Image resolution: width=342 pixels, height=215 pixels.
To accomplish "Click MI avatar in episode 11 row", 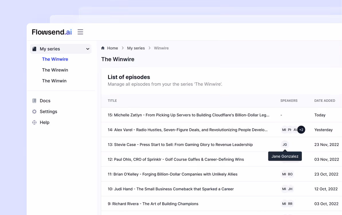I will [284, 174].
